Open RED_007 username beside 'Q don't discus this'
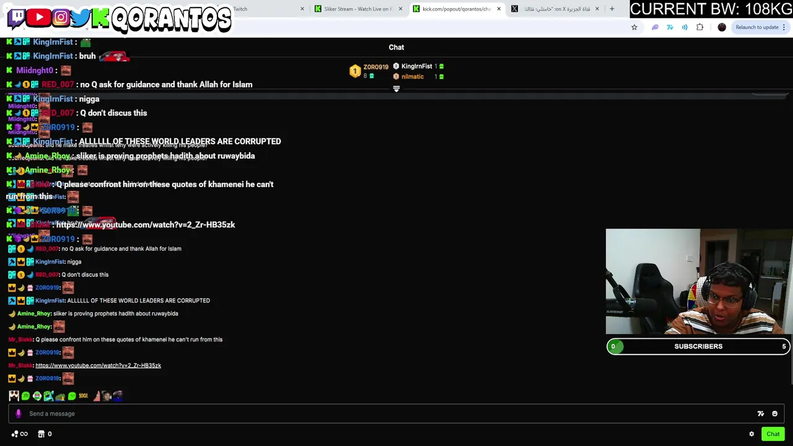 47,274
